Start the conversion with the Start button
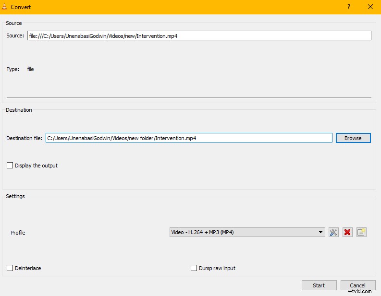Viewport: 381px width, 296px height. pos(319,285)
